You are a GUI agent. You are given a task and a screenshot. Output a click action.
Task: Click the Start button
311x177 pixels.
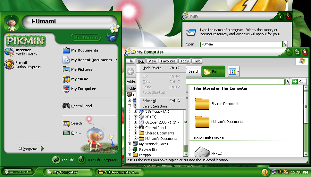(x=17, y=172)
